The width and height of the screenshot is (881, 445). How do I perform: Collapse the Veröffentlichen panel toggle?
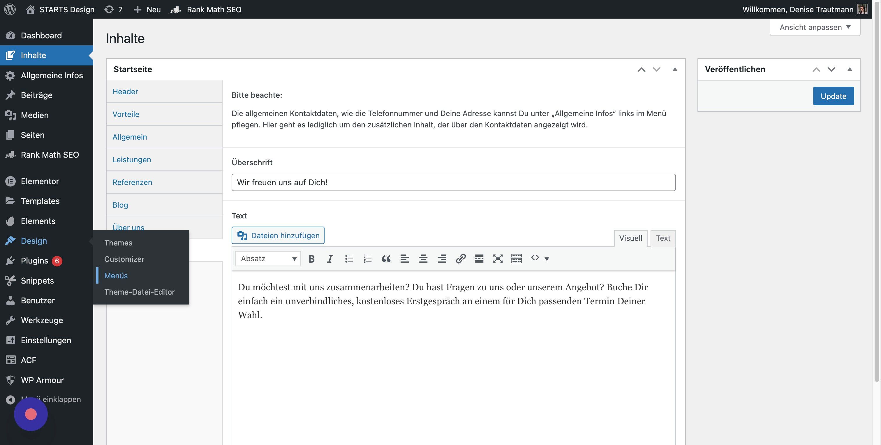coord(850,69)
